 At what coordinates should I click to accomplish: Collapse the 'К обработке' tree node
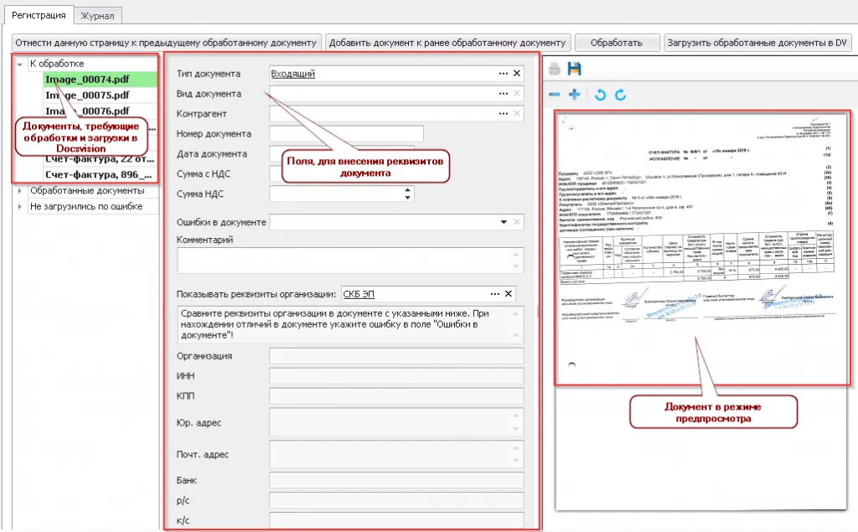[x=19, y=64]
